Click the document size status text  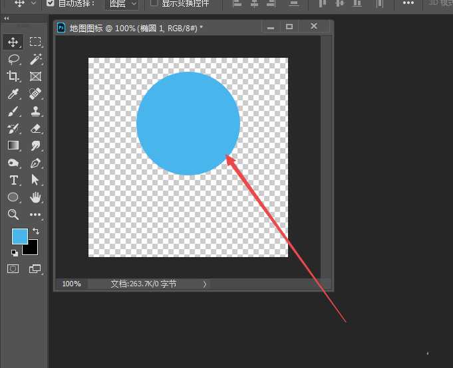(143, 284)
